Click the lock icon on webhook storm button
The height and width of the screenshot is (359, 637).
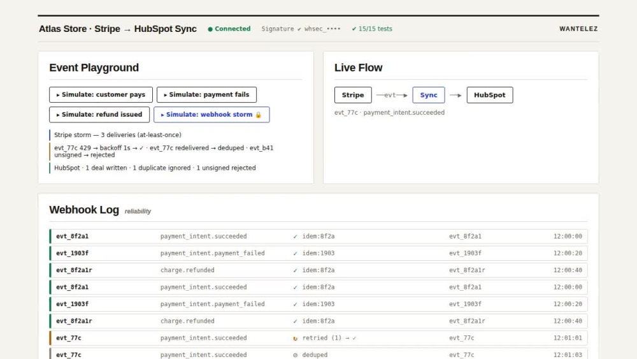259,115
